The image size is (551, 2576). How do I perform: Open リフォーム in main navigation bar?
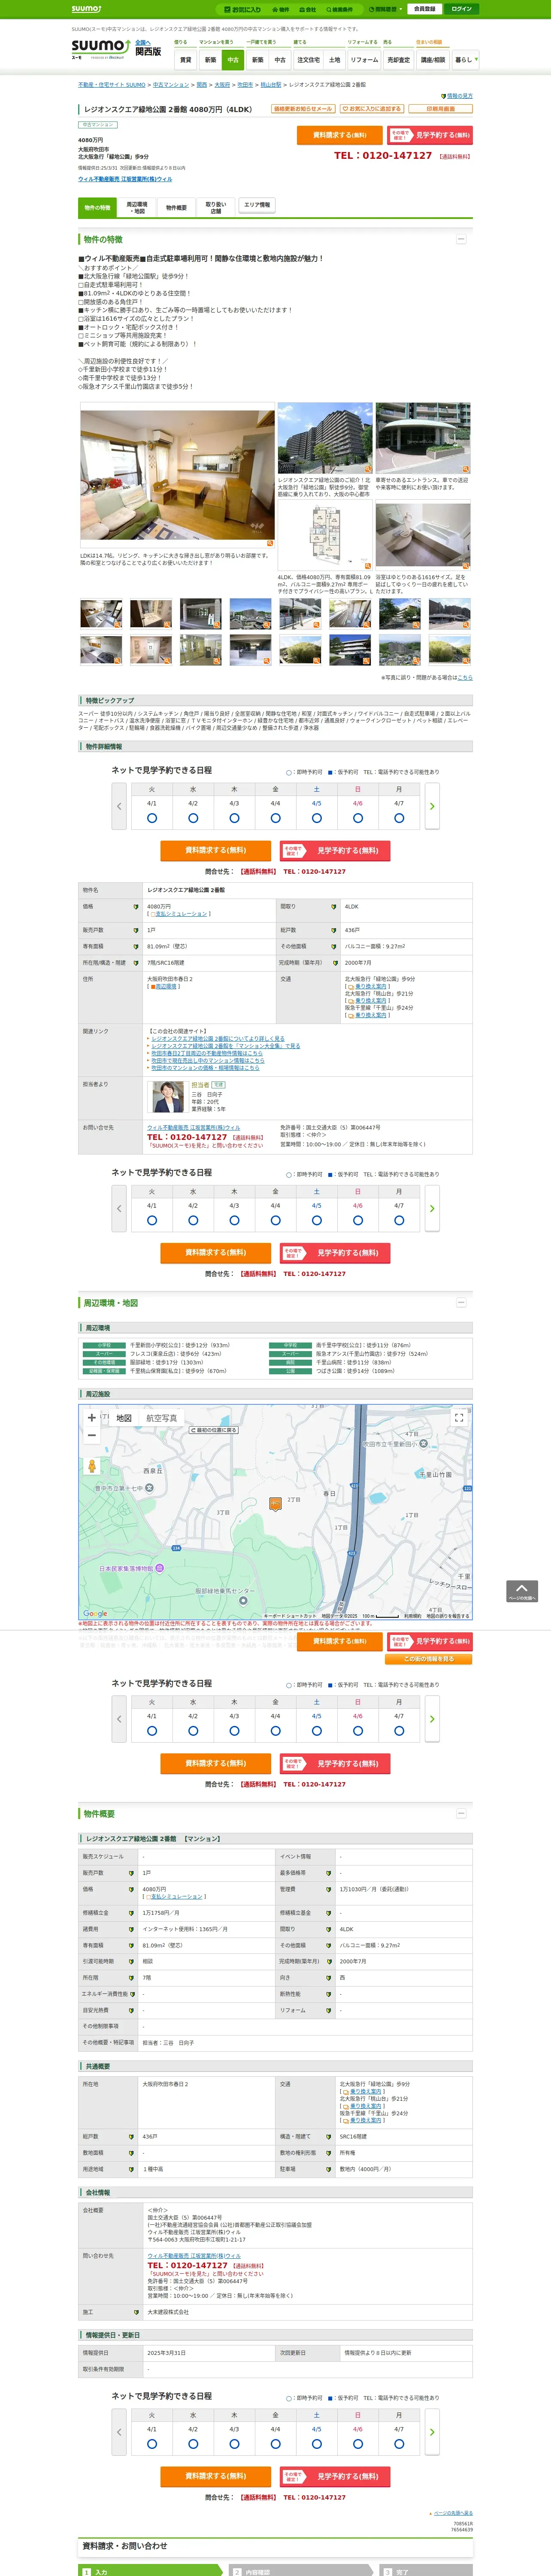coord(364,60)
